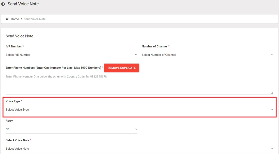Click the Send Voice Note breadcrumb text
This screenshot has height=154, width=279.
35,19
